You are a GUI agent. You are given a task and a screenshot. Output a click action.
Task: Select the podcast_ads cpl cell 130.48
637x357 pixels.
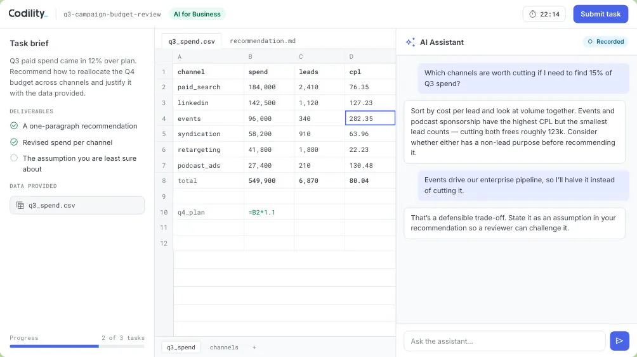click(370, 165)
